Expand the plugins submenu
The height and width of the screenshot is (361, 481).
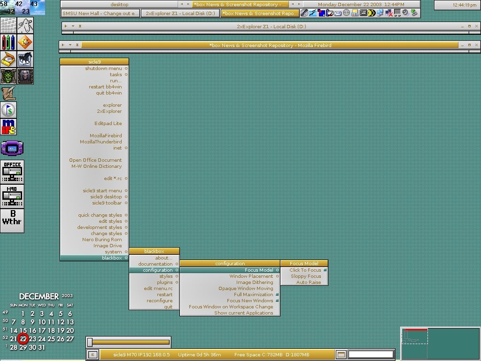click(154, 283)
